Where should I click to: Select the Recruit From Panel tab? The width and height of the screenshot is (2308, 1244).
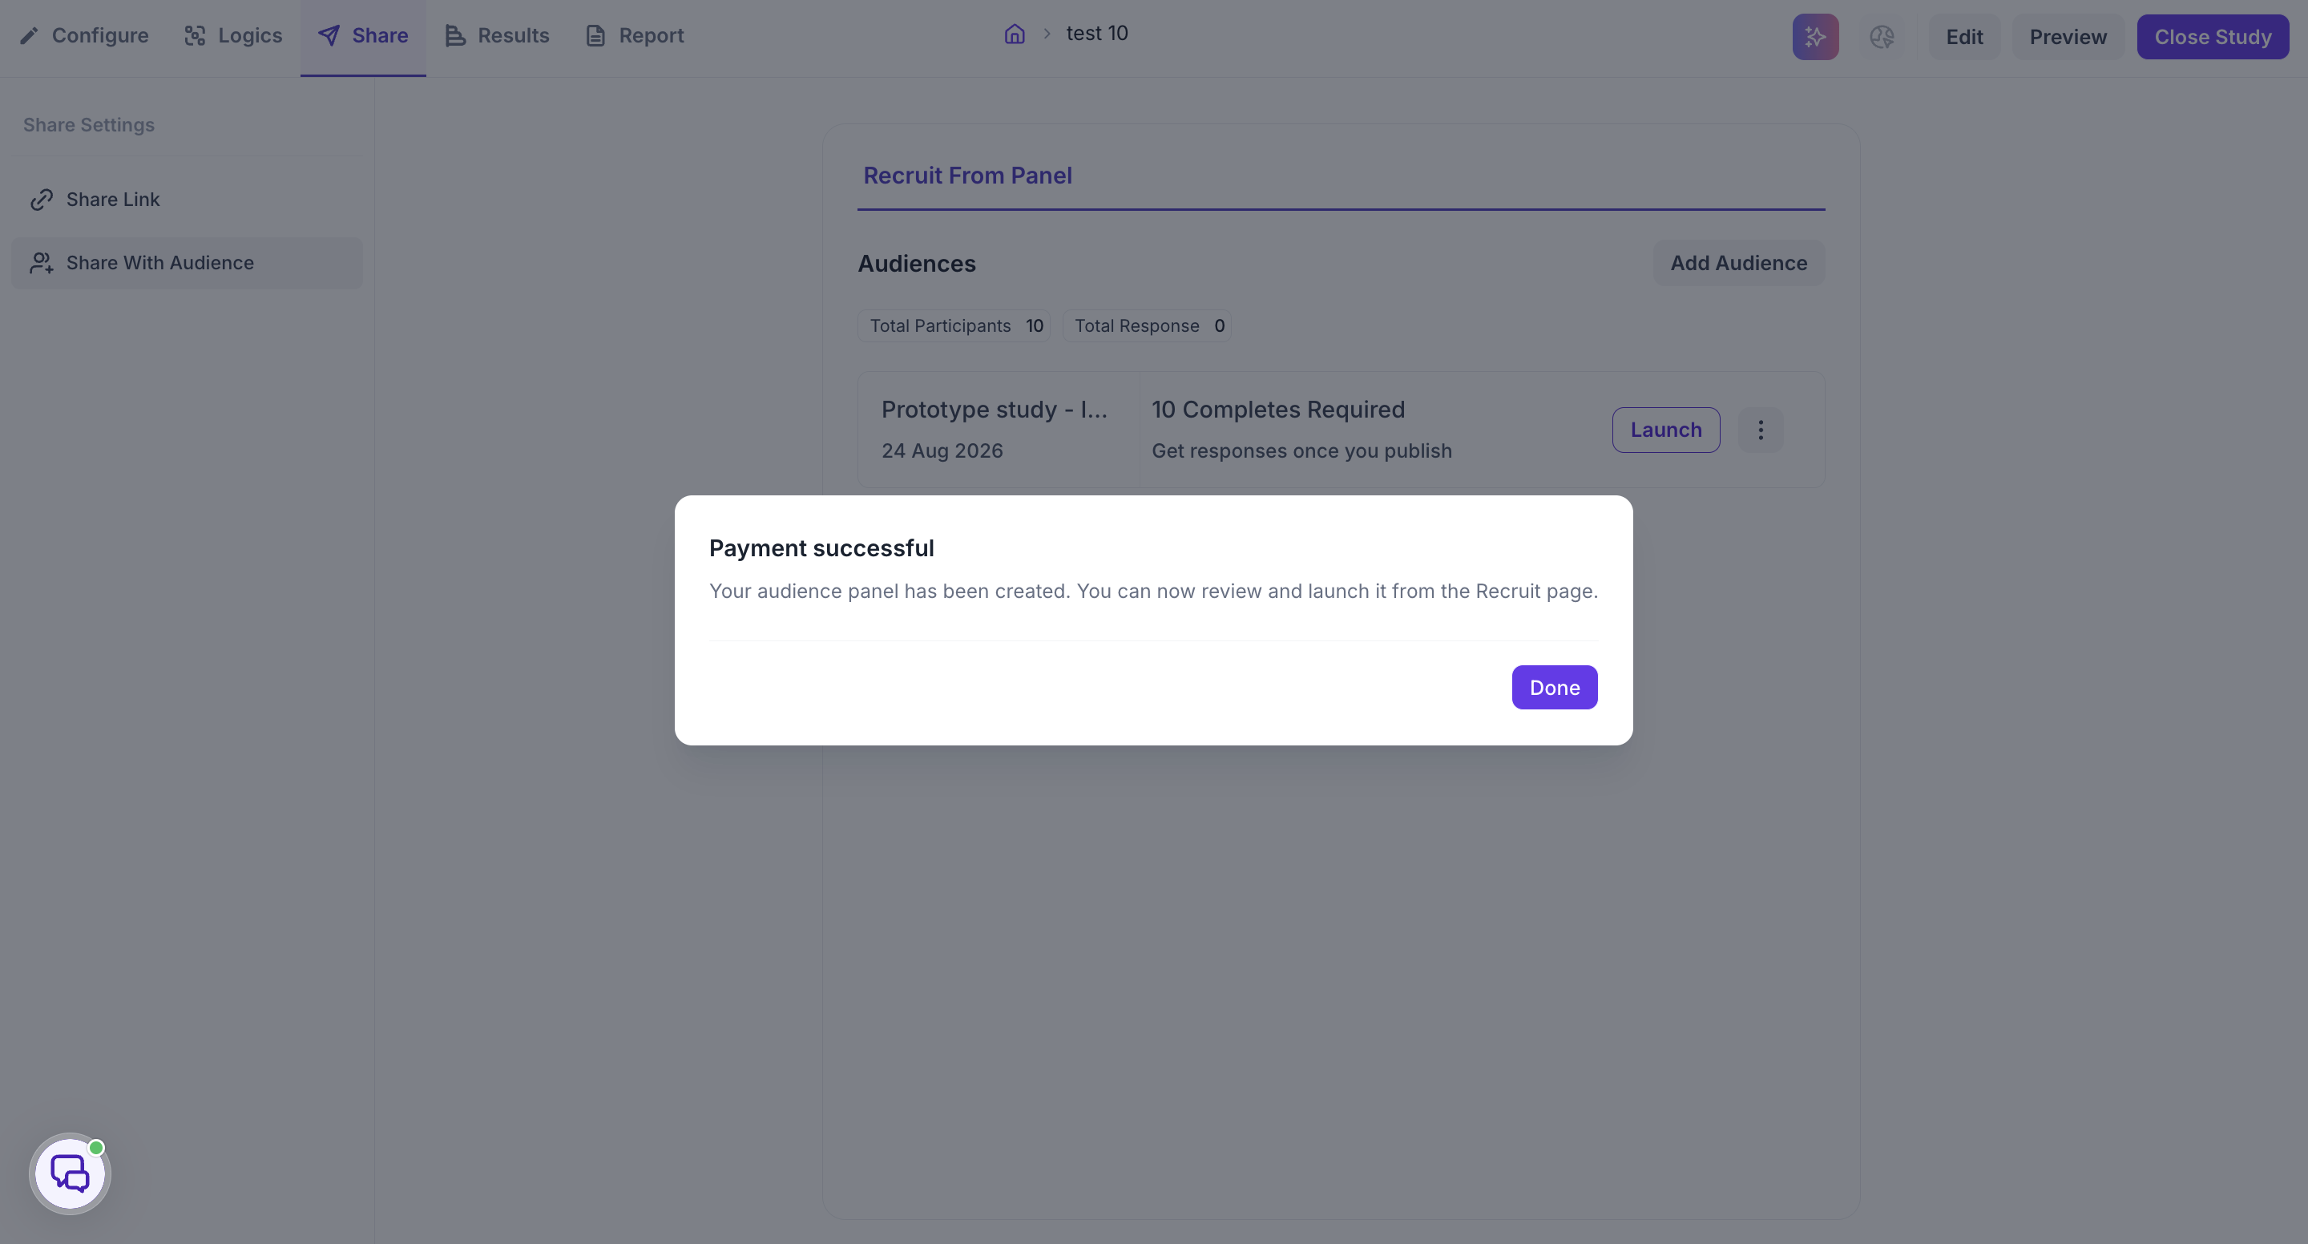[967, 176]
